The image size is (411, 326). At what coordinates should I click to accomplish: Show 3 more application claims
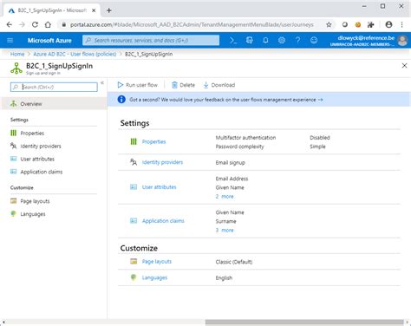[225, 231]
